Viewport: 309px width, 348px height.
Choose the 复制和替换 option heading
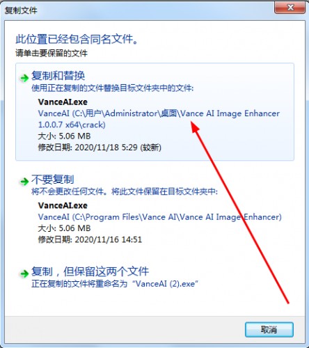tap(58, 76)
